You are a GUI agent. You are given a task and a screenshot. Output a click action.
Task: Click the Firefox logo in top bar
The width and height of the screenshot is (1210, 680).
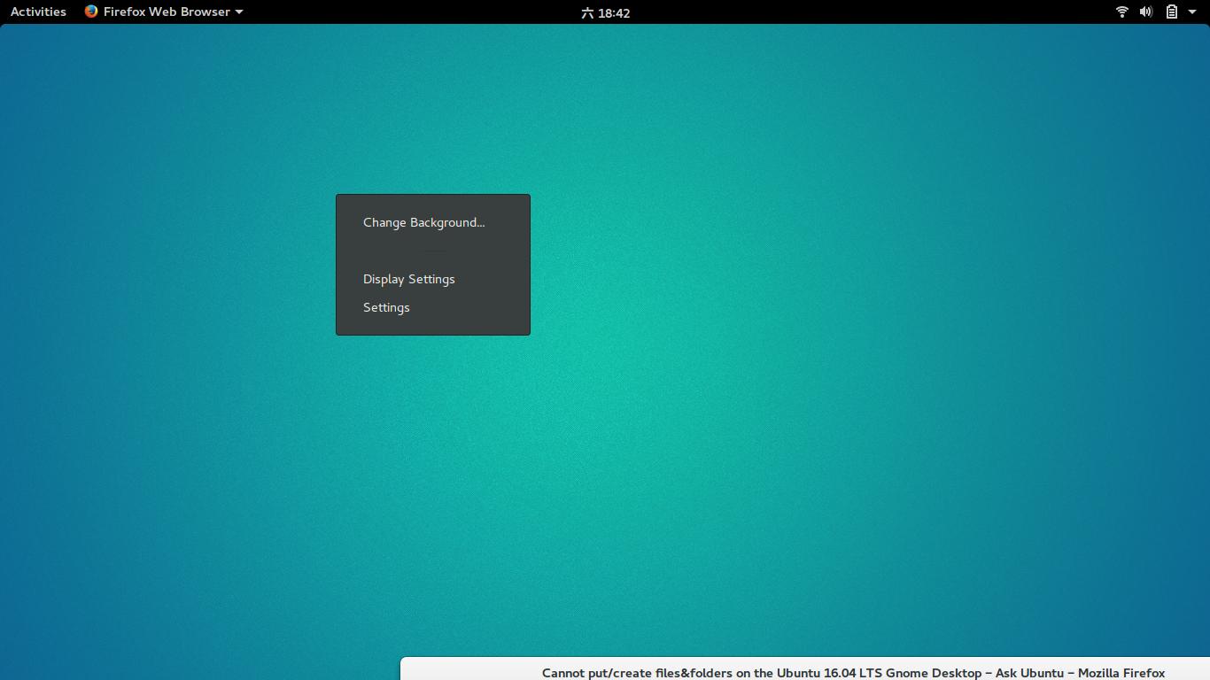pyautogui.click(x=91, y=12)
